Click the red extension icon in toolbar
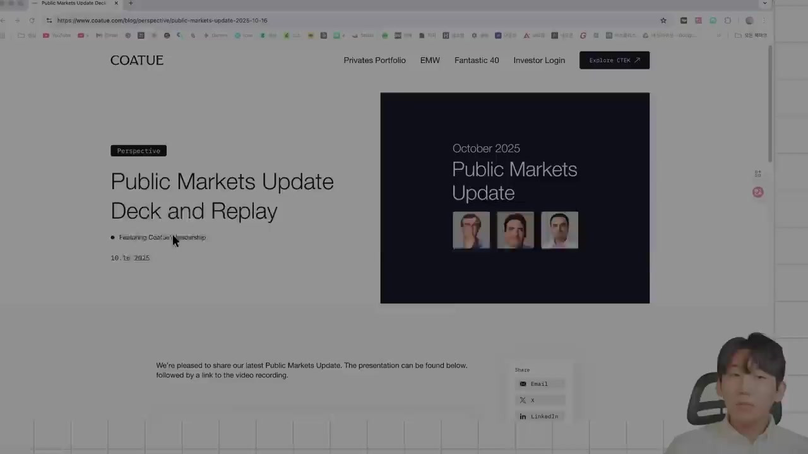The height and width of the screenshot is (454, 808). (698, 20)
